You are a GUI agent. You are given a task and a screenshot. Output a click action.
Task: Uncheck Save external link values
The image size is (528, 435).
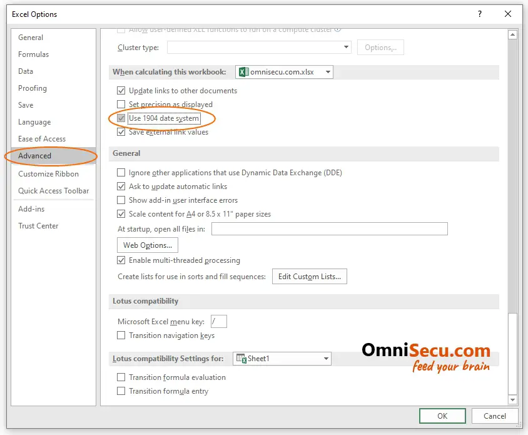click(121, 131)
